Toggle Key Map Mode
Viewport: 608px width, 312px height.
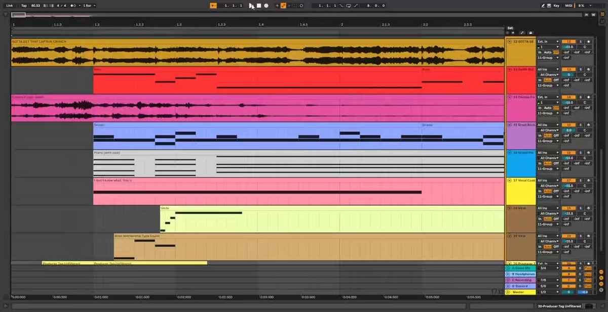(556, 6)
